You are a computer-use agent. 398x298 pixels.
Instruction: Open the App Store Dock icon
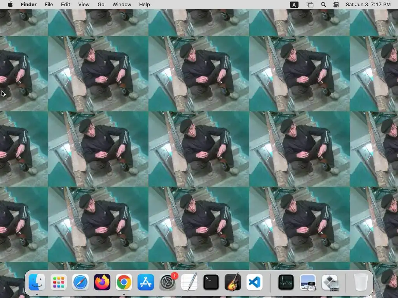pyautogui.click(x=146, y=282)
